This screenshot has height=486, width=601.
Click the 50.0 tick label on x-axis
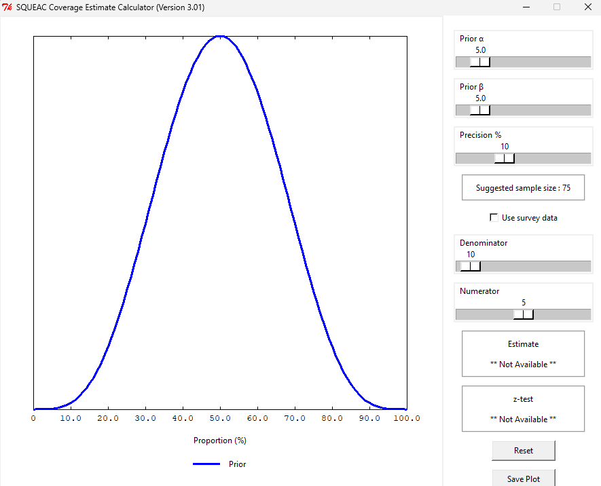[219, 419]
